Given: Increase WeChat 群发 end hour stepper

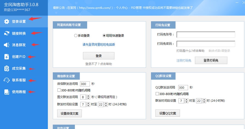Looking at the screenshot, I should pyautogui.click(x=106, y=103).
